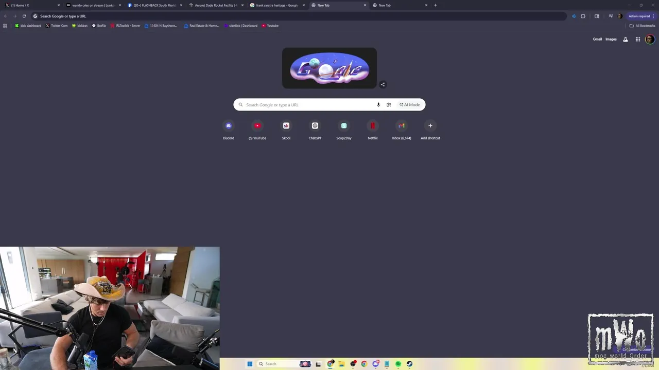Open the Soap2Day shortcut
659x370 pixels.
coord(344,129)
